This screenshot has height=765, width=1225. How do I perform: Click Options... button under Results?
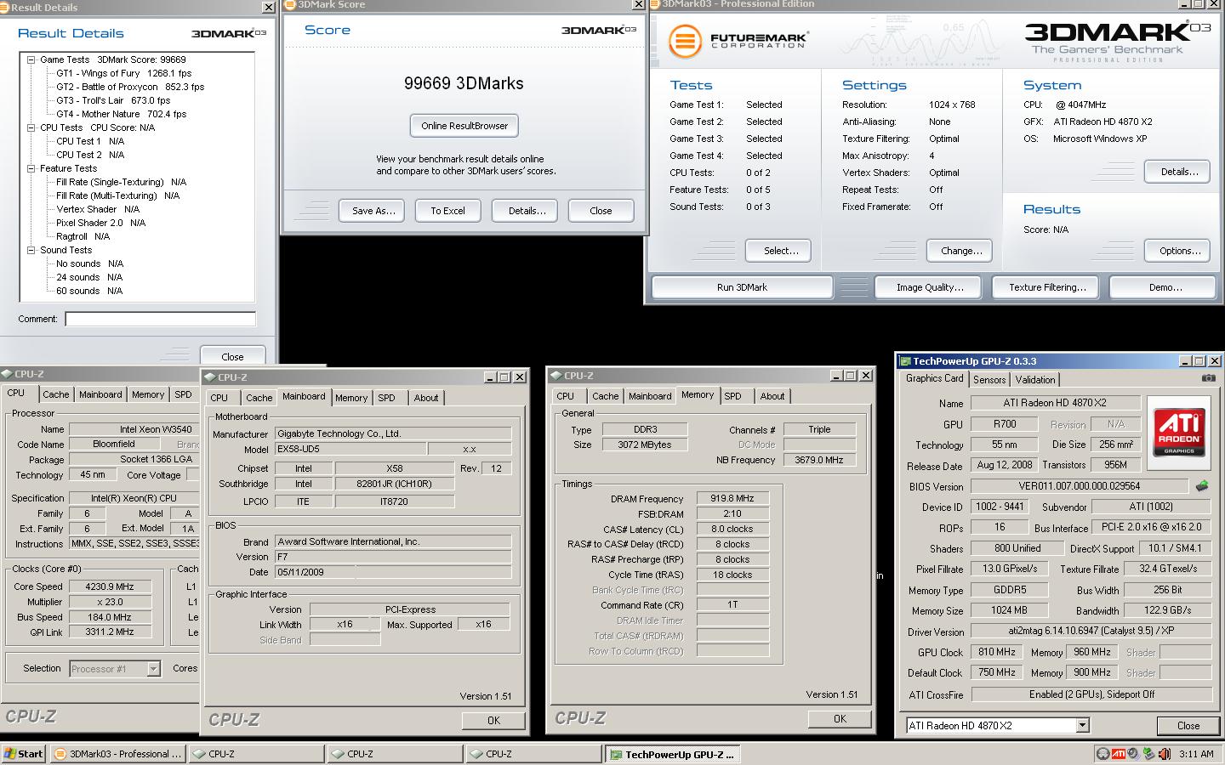(x=1179, y=251)
